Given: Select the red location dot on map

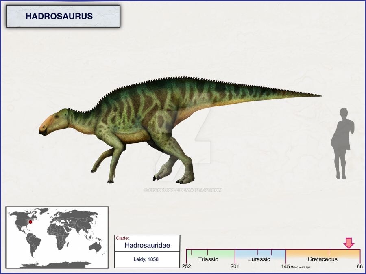Looking at the screenshot, I should click(30, 222).
